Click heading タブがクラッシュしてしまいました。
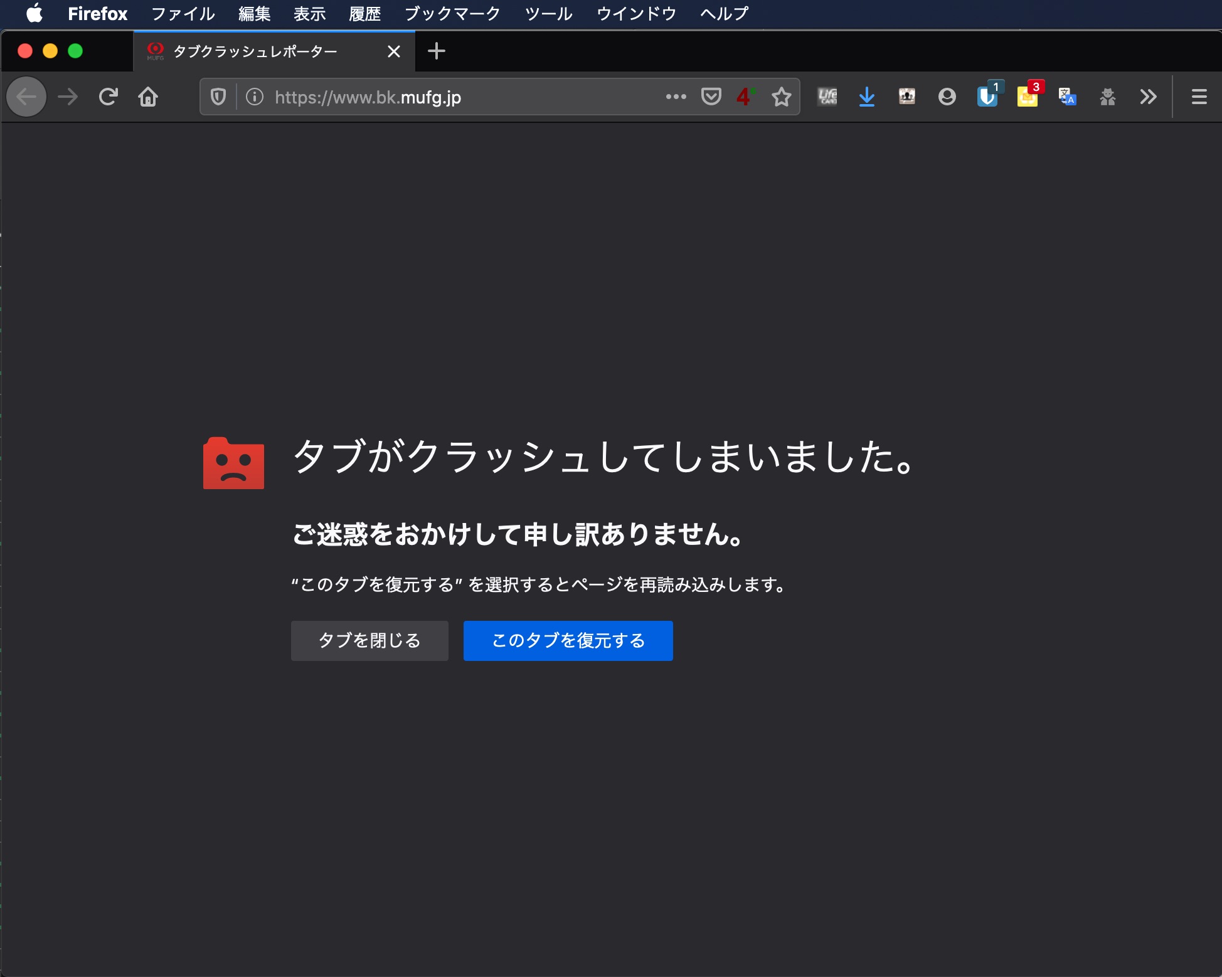The width and height of the screenshot is (1222, 977). (x=604, y=457)
